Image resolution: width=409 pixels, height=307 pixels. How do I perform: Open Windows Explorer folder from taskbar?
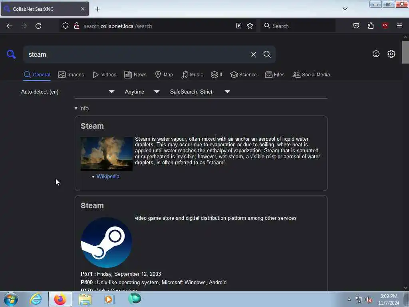click(x=85, y=299)
